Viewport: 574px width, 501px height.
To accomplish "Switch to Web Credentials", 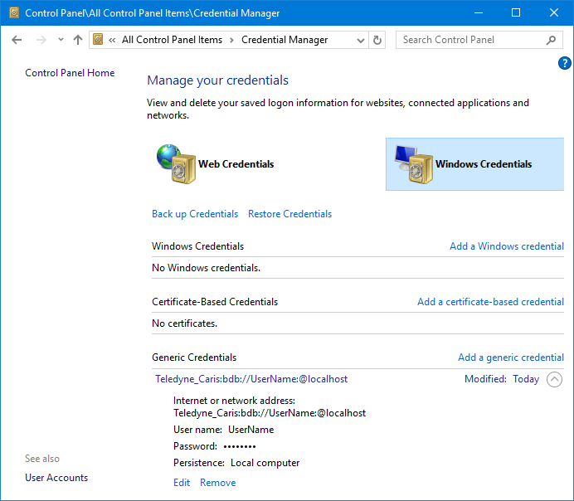I will [236, 164].
